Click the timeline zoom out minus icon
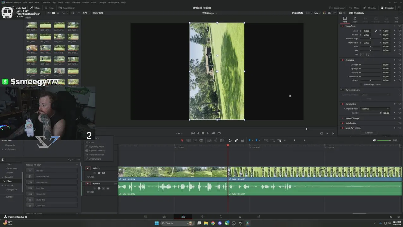This screenshot has height=227, width=403. coord(285,140)
